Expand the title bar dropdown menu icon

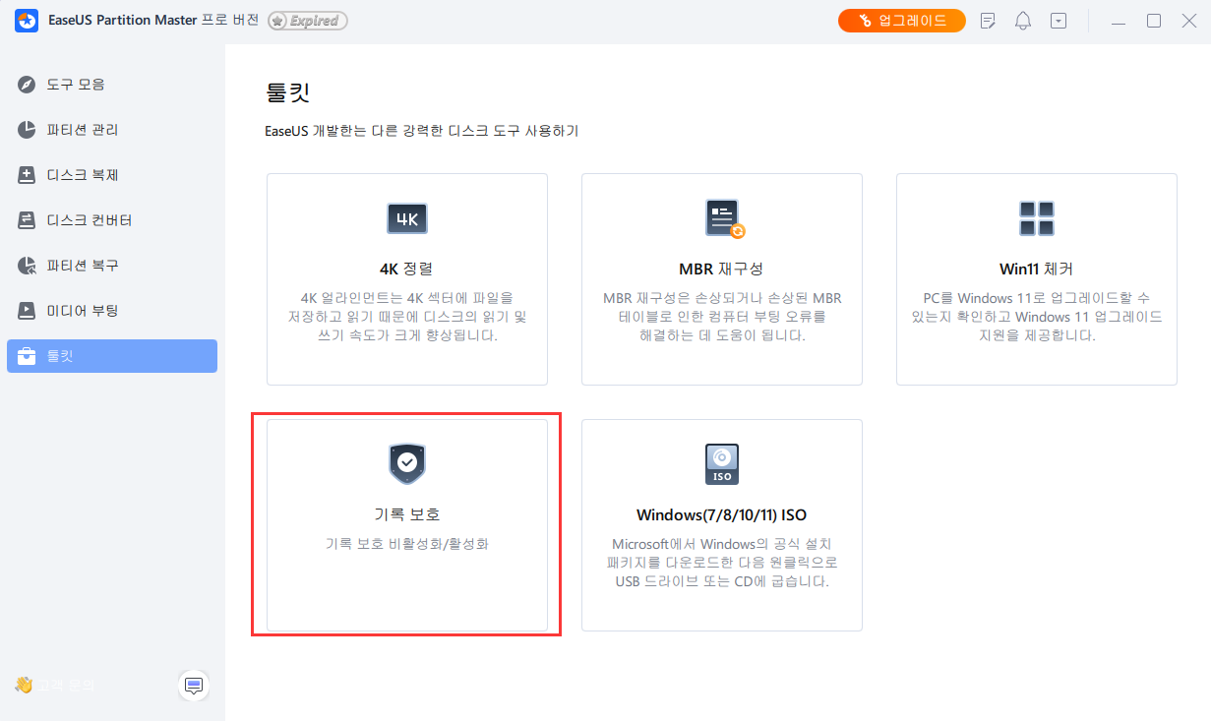click(1058, 21)
